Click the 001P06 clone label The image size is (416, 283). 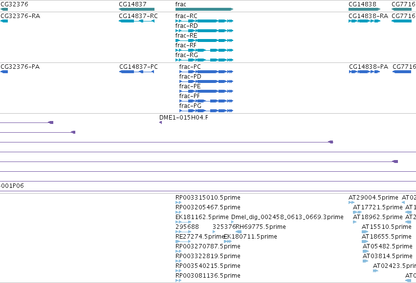pos(12,186)
